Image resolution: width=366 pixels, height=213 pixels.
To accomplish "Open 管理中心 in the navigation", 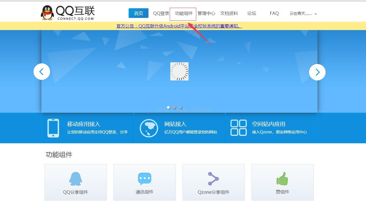I will tap(206, 13).
